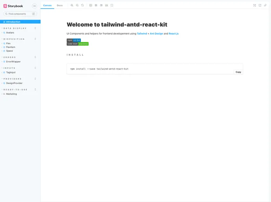271x202 pixels.
Task: Click the npm version badge
Action: tap(74, 40)
